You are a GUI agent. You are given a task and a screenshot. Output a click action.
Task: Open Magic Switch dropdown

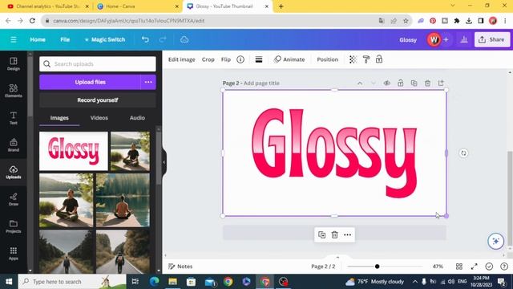(105, 39)
